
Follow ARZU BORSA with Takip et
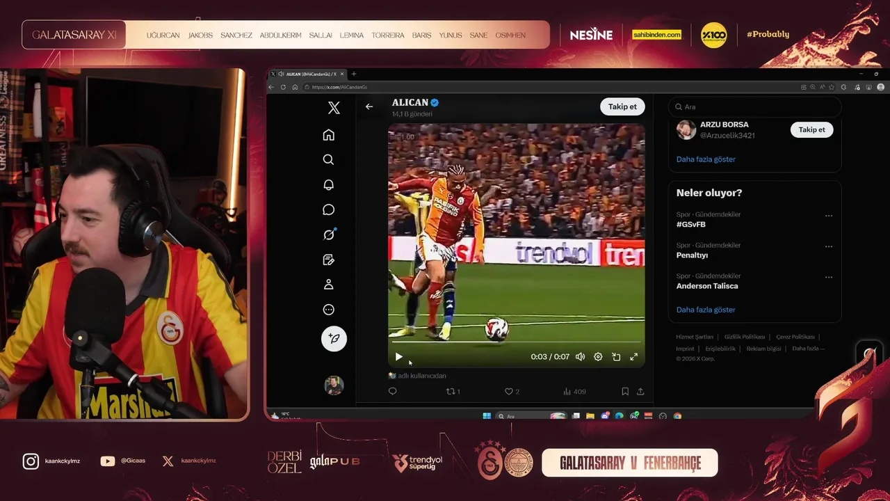[x=811, y=129]
